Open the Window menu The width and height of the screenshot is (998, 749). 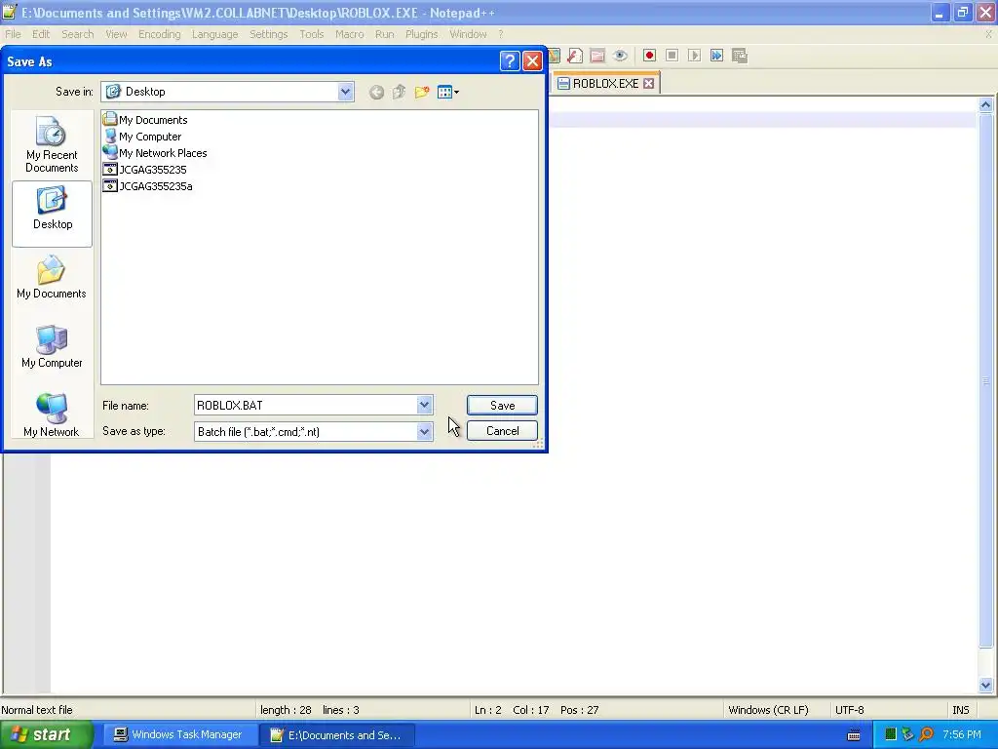click(468, 34)
